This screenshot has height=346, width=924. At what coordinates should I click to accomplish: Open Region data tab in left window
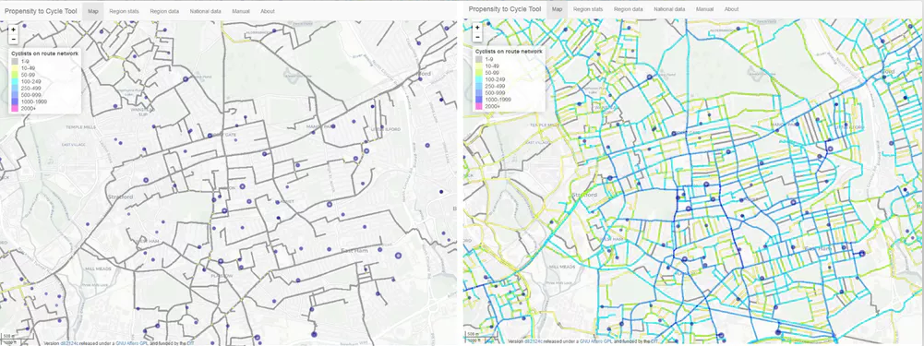pyautogui.click(x=165, y=10)
